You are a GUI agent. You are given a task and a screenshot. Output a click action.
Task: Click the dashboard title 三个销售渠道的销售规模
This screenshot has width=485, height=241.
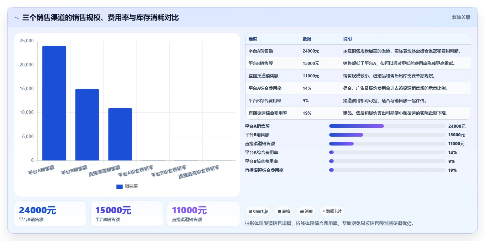[x=100, y=17]
